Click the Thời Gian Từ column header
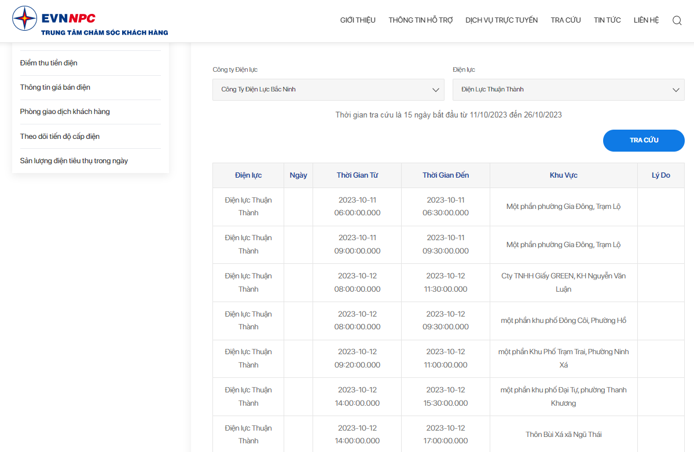 click(357, 175)
